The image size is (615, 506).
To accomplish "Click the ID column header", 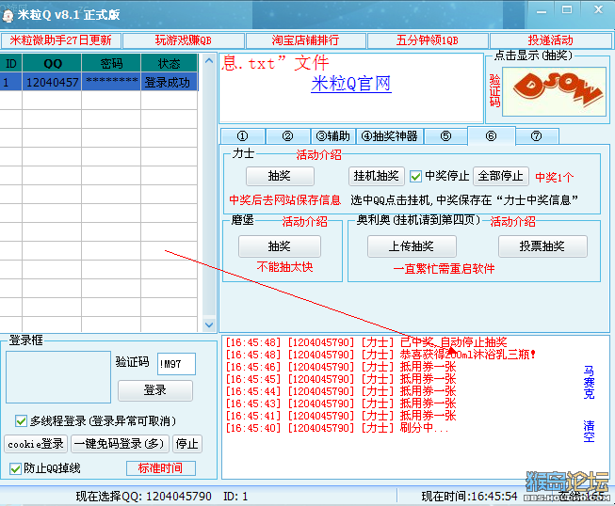I will click(x=11, y=63).
